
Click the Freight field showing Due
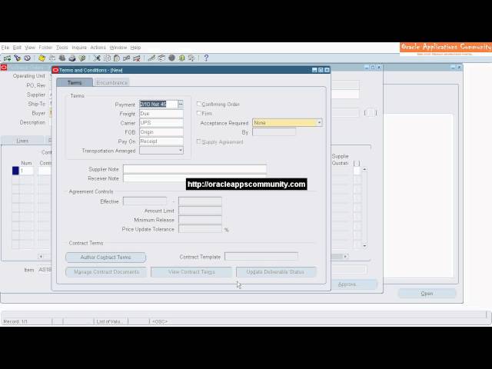click(x=161, y=114)
